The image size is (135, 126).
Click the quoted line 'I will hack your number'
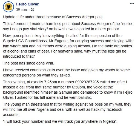point(60,121)
